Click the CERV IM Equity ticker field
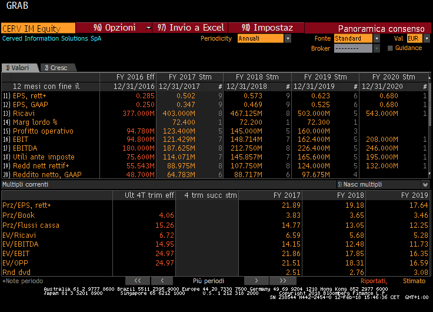The image size is (433, 312). pyautogui.click(x=38, y=28)
